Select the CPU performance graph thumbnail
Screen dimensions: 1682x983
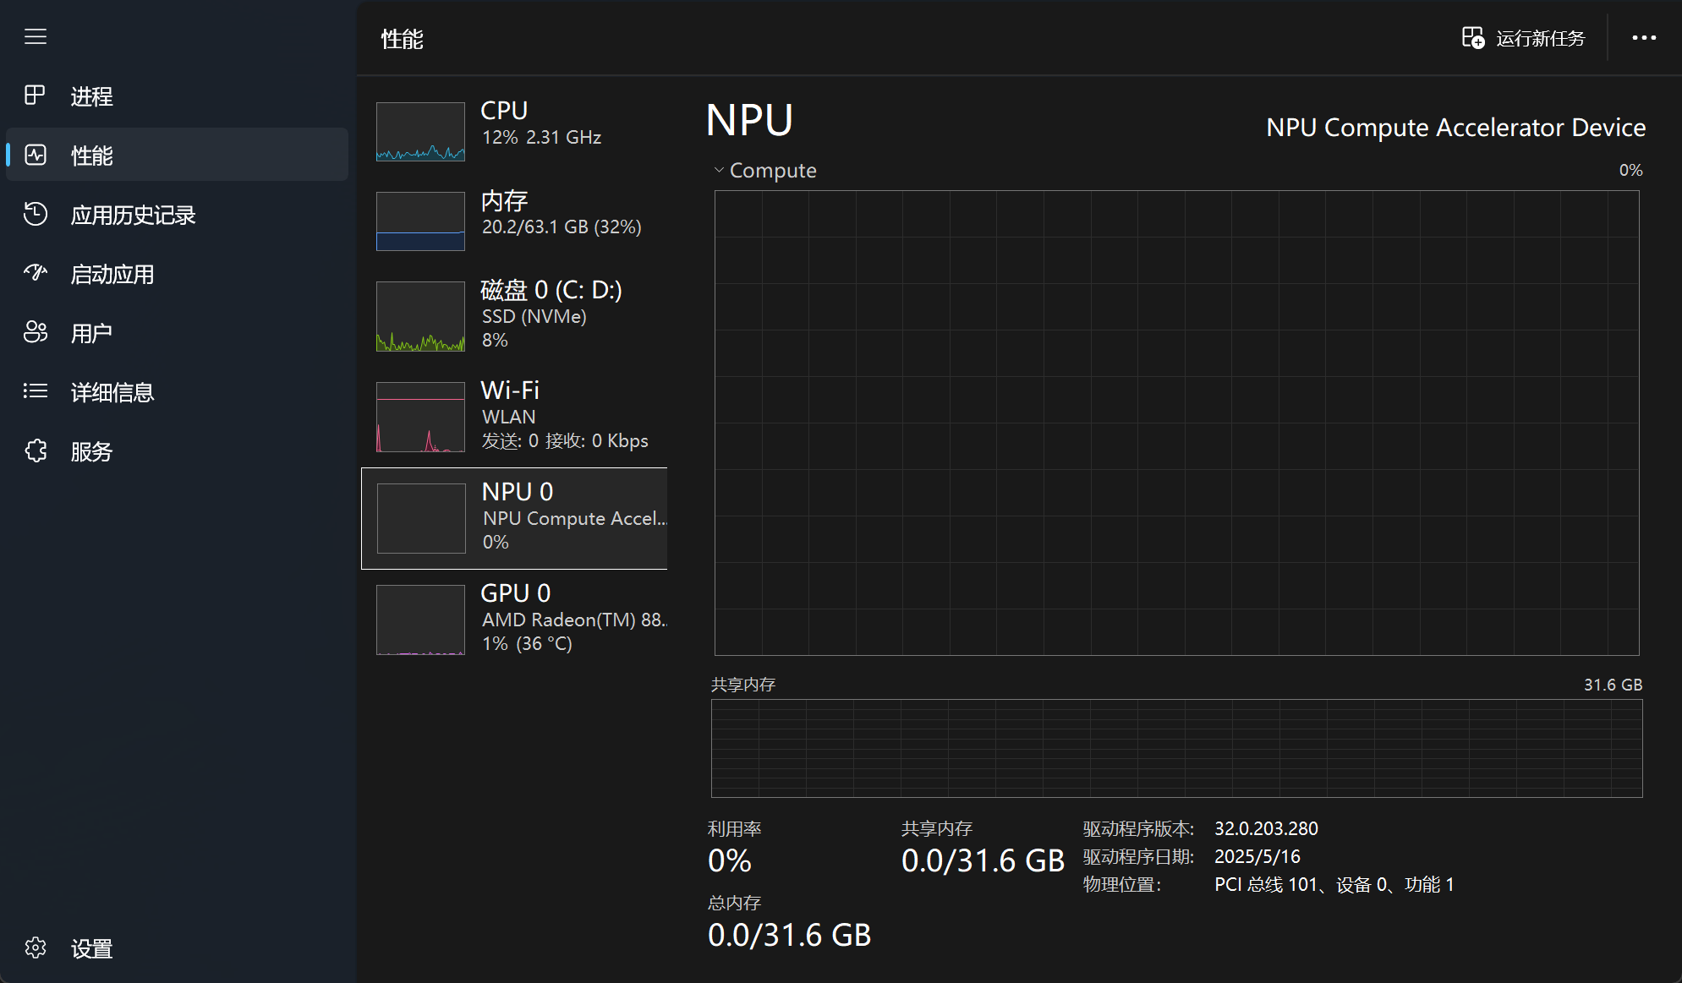click(420, 132)
